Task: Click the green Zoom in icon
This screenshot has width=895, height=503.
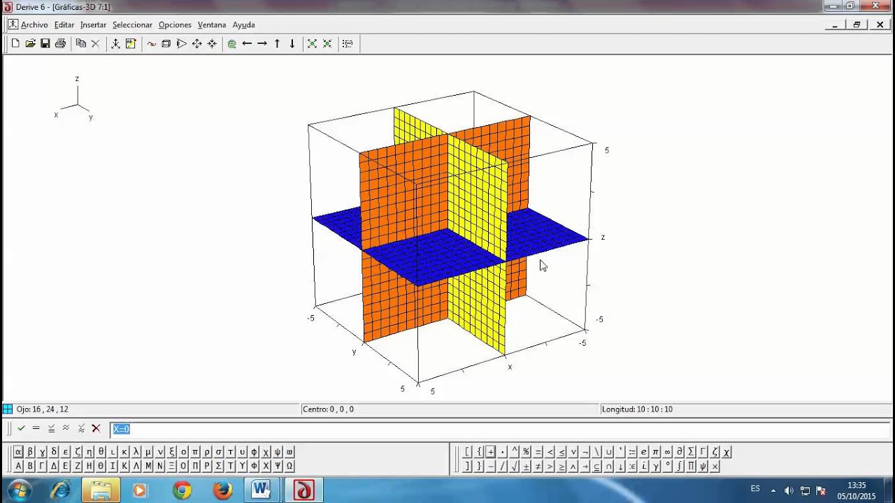Action: tap(312, 43)
